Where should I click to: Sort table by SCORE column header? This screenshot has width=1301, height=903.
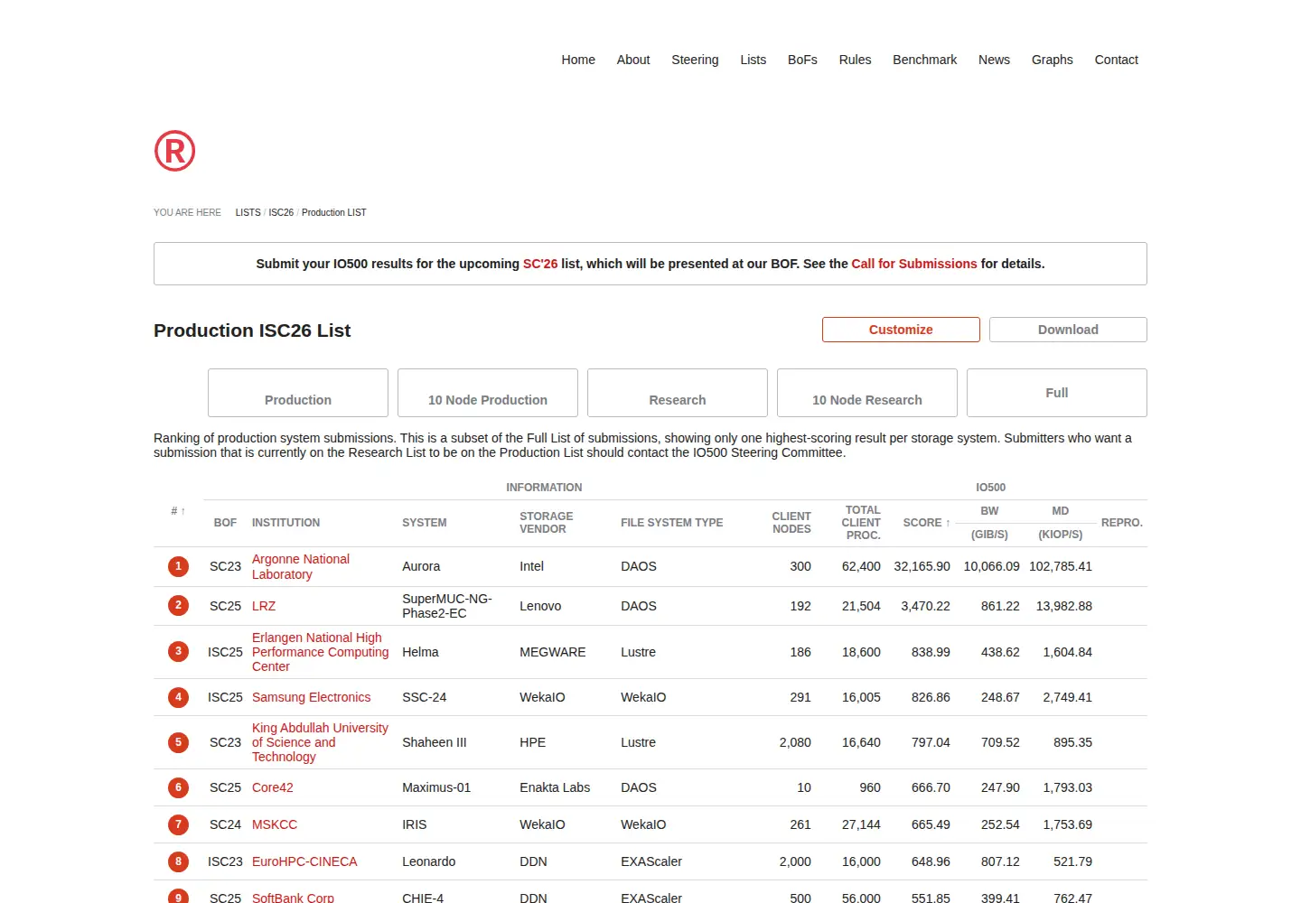(926, 523)
